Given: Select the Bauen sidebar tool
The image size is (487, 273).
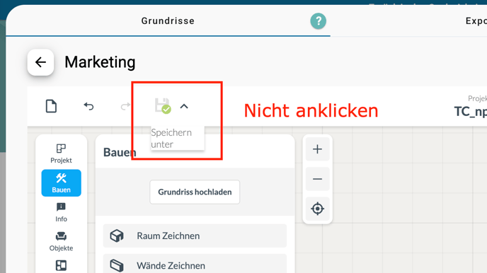Looking at the screenshot, I should 61,183.
